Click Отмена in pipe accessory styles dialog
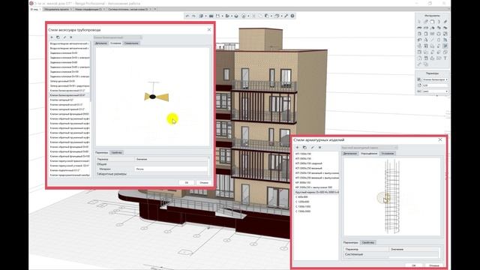Viewport: 480px width, 270px height. (204, 183)
